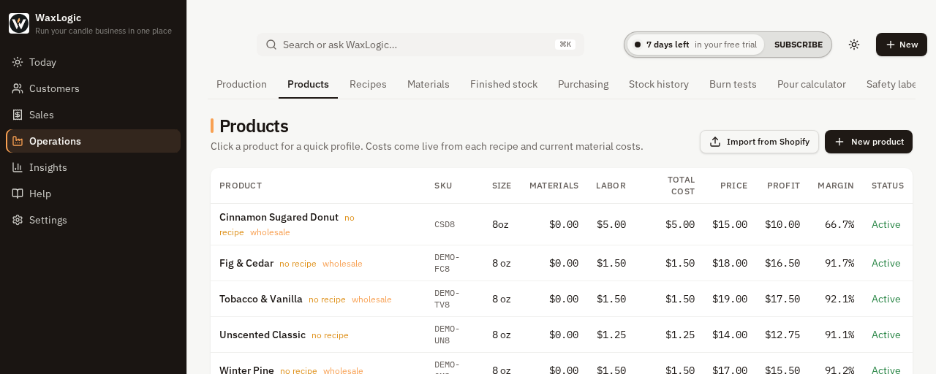Click wholesale tag on Tobacco & Vanilla
Screen dimensions: 936x374
[371, 299]
